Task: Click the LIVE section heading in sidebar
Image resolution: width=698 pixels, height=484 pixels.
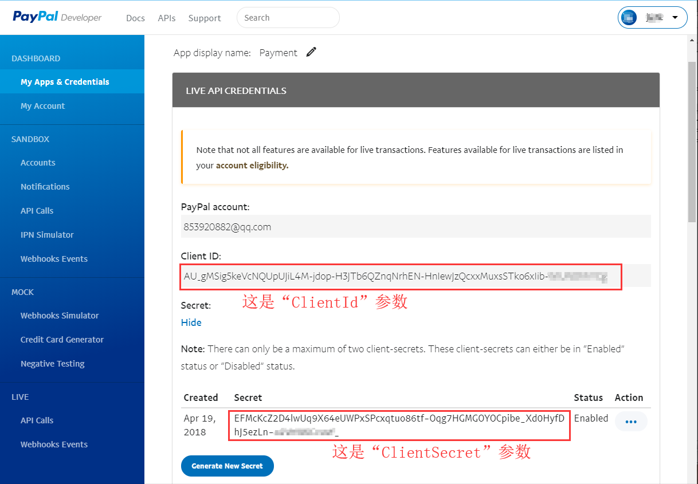Action: pos(20,397)
